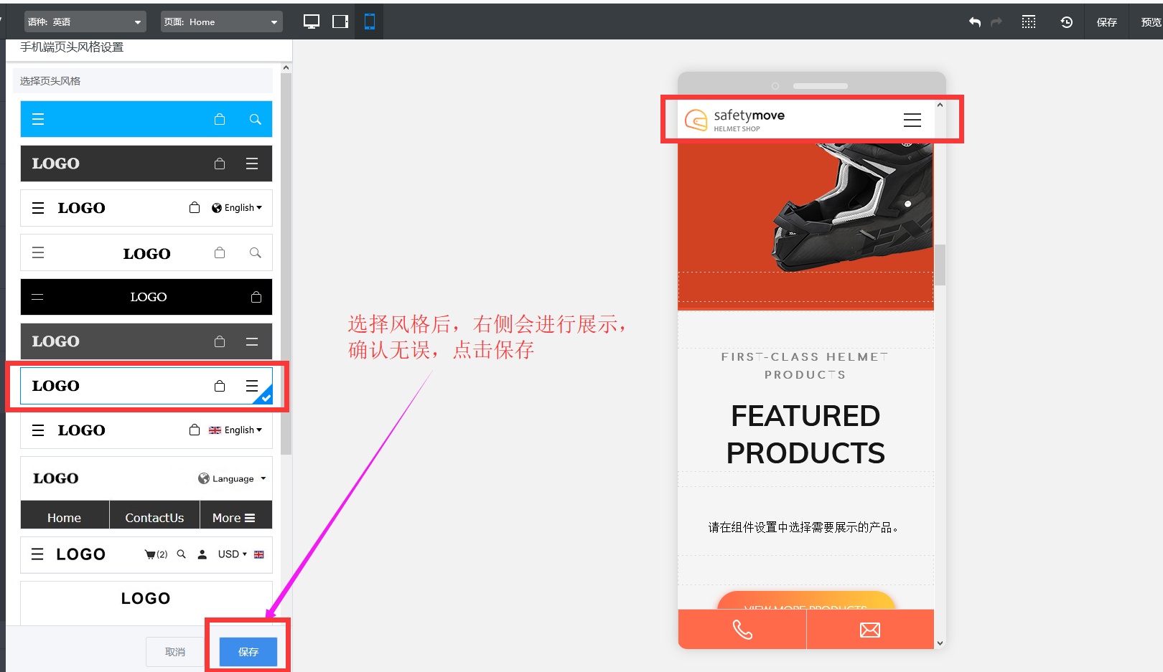This screenshot has width=1163, height=672.
Task: Switch to desktop preview mode icon
Action: [x=312, y=22]
